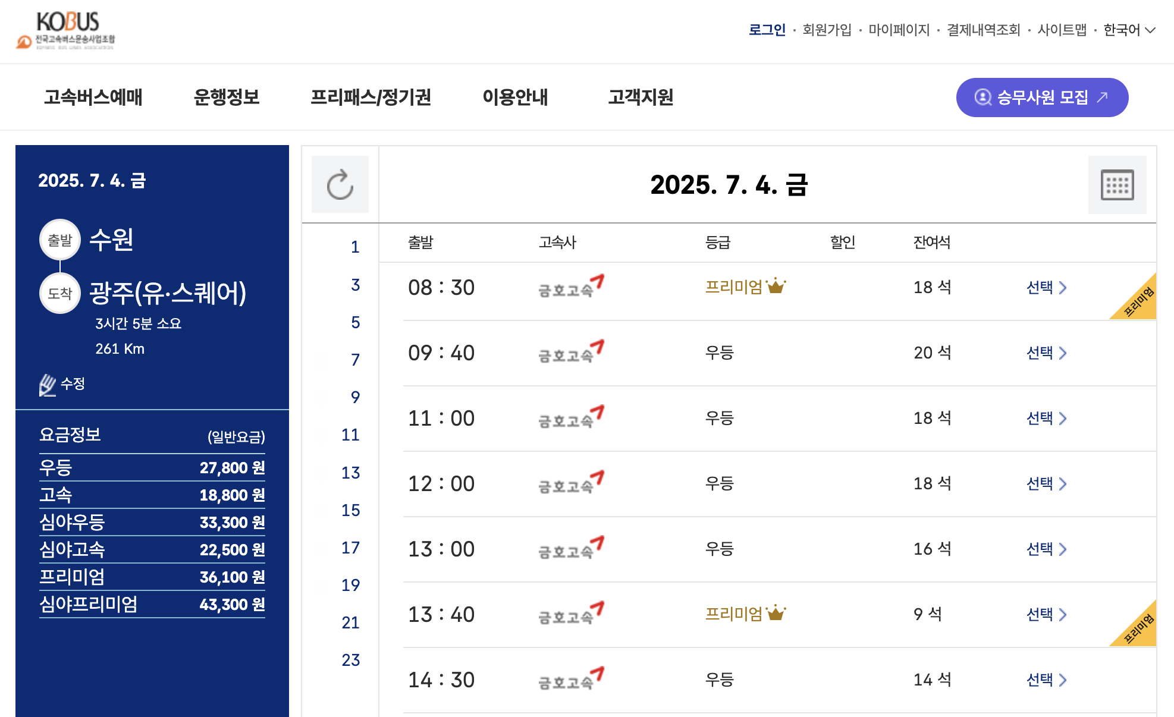Click the KOBUS logo
Viewport: 1174px width, 717px height.
(x=66, y=30)
